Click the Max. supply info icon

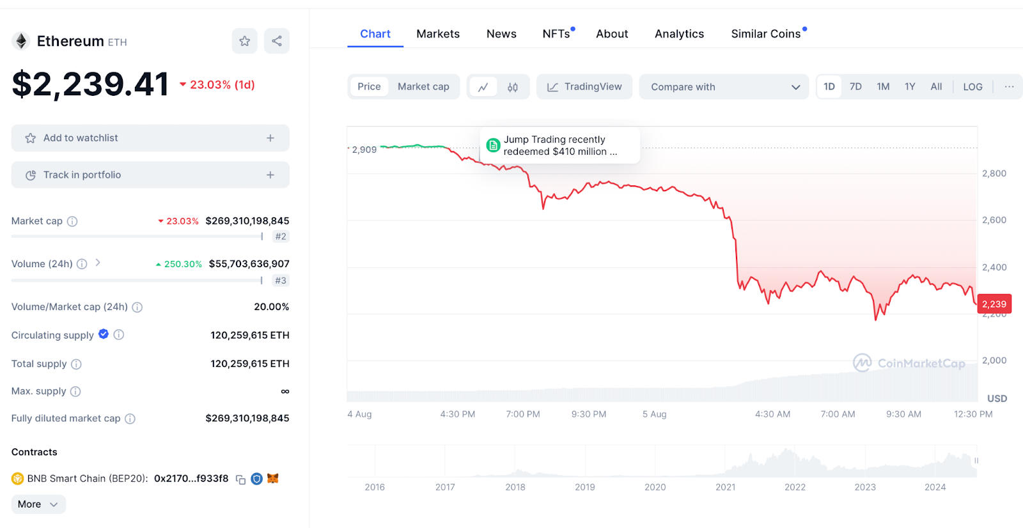75,391
